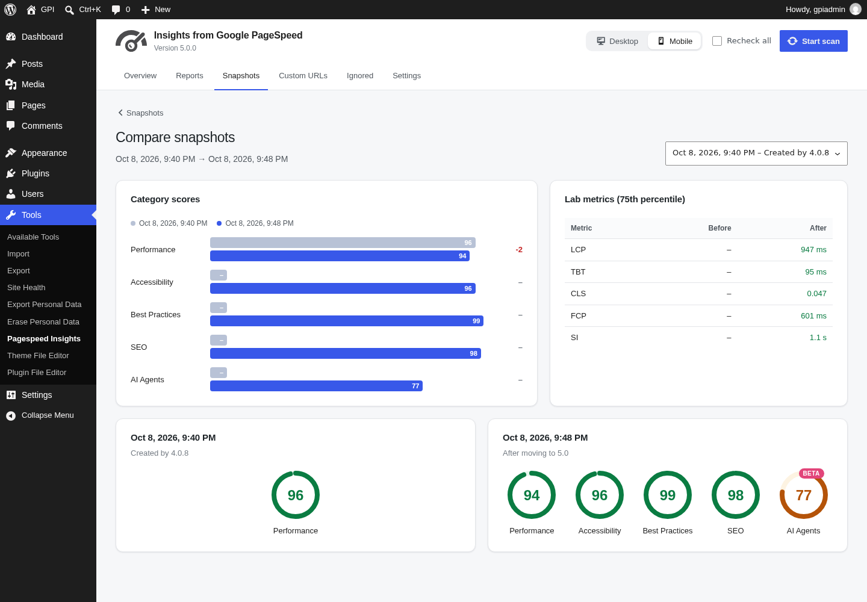
Task: Click the Users icon in sidebar
Action: 11,194
